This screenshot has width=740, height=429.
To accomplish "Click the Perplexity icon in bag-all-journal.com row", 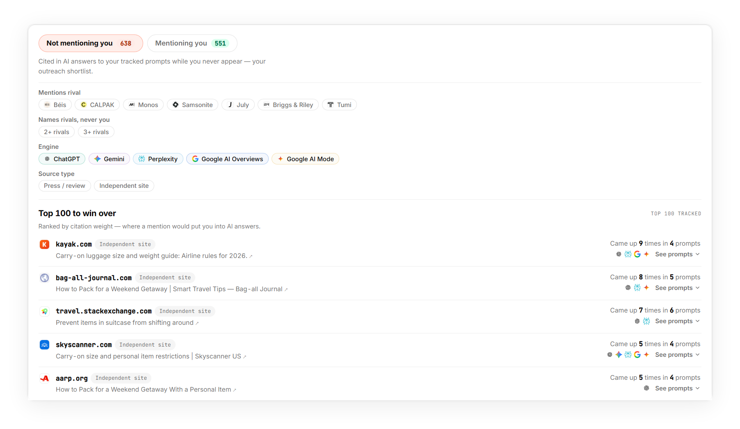I will [637, 288].
